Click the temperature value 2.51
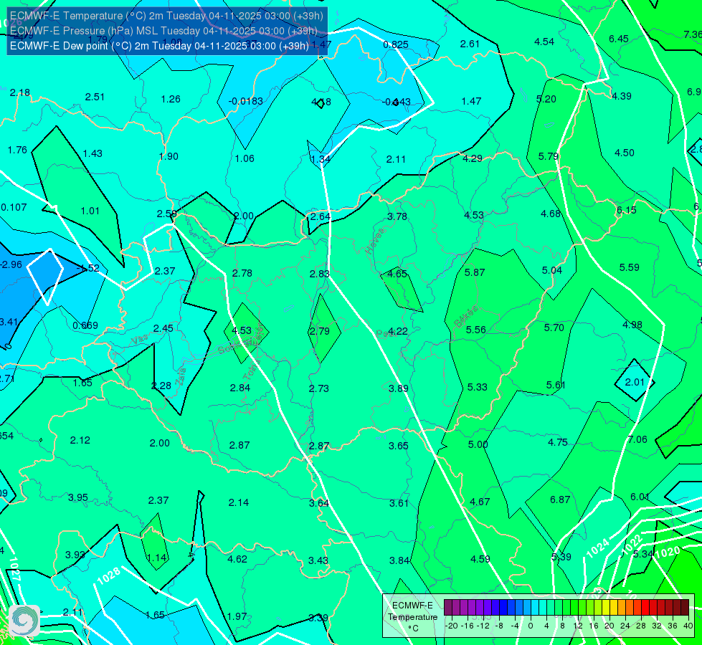The image size is (702, 645). tap(95, 97)
